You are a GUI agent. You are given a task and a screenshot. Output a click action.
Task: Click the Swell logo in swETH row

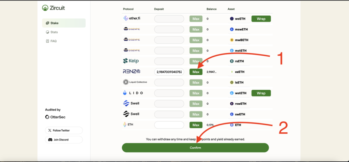click(x=131, y=114)
